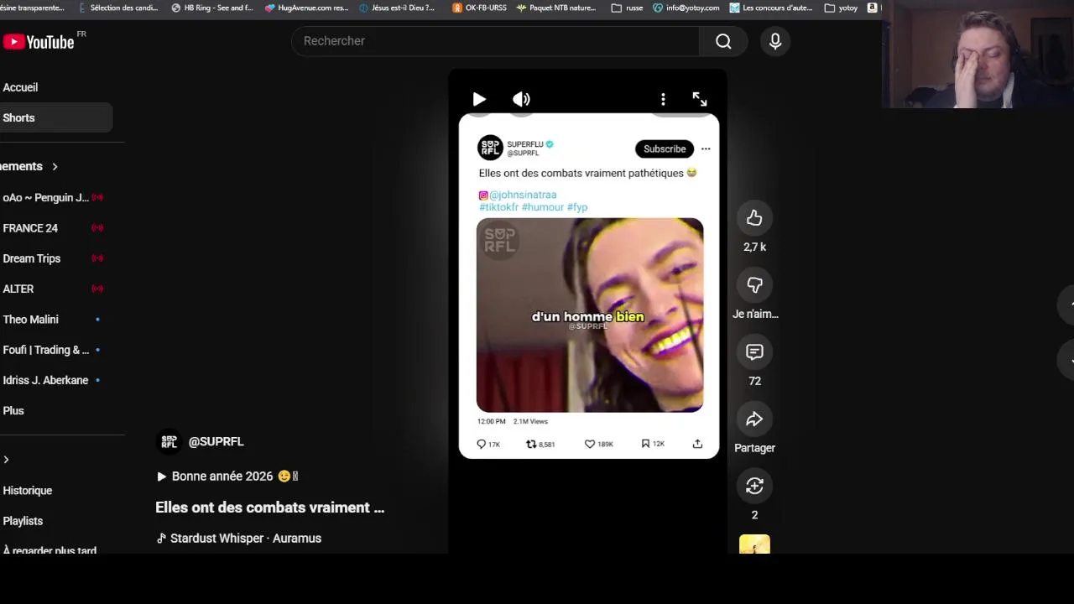Screen dimensions: 1074x604
Task: Like the Short with the thumbs-up icon
Action: pyautogui.click(x=754, y=218)
